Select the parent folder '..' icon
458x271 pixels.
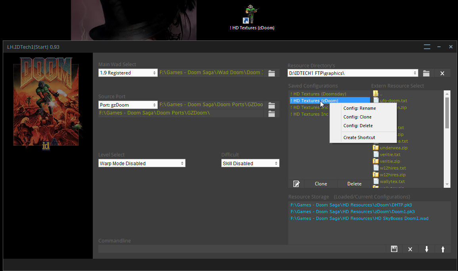[x=376, y=94]
